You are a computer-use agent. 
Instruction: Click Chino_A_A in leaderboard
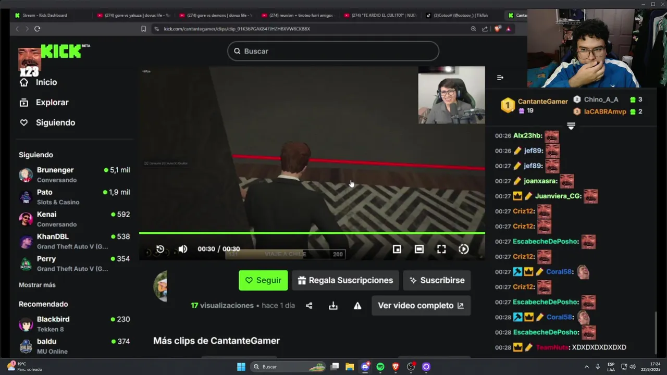point(601,99)
